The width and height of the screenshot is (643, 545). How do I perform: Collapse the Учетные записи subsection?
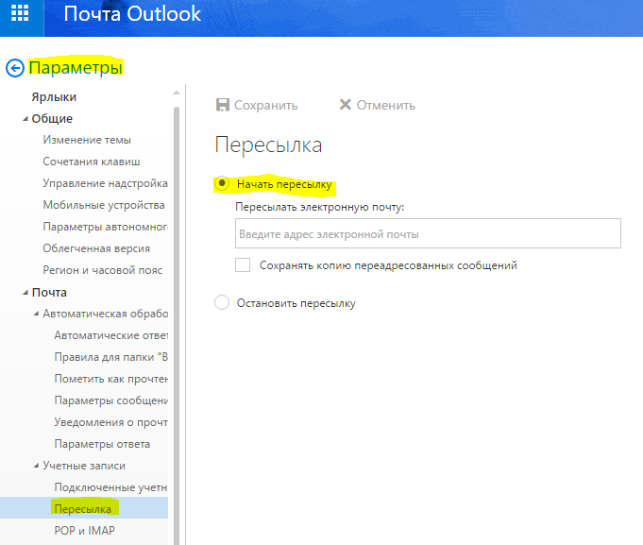pyautogui.click(x=37, y=466)
